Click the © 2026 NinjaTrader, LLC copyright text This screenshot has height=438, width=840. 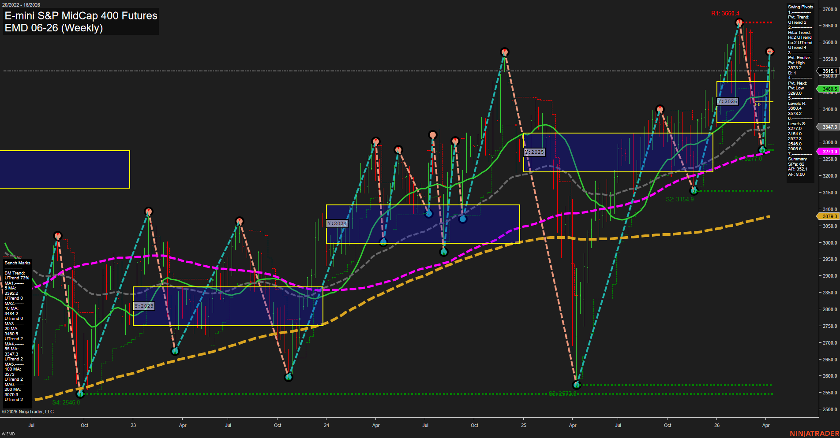(28, 412)
